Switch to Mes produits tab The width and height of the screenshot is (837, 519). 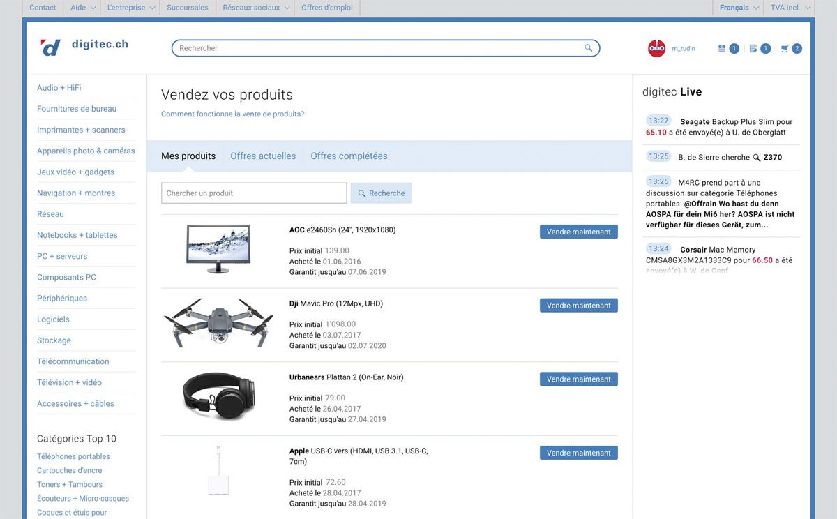188,156
